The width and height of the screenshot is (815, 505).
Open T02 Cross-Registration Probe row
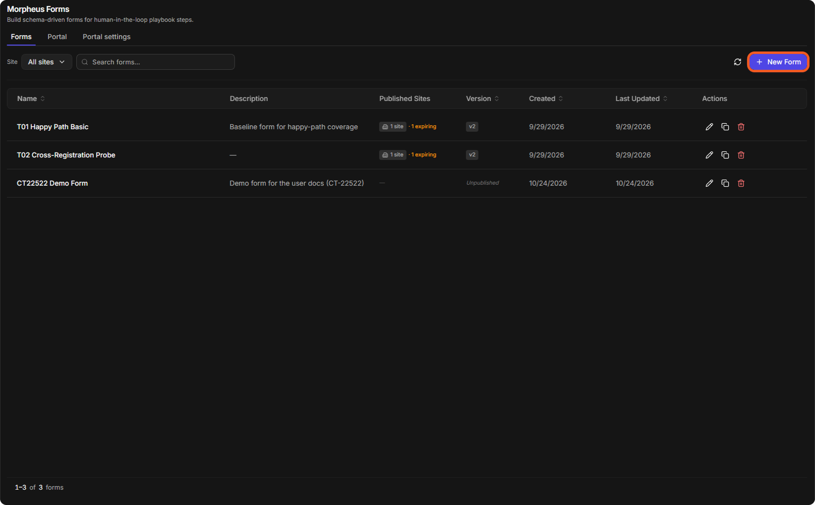[x=407, y=155]
